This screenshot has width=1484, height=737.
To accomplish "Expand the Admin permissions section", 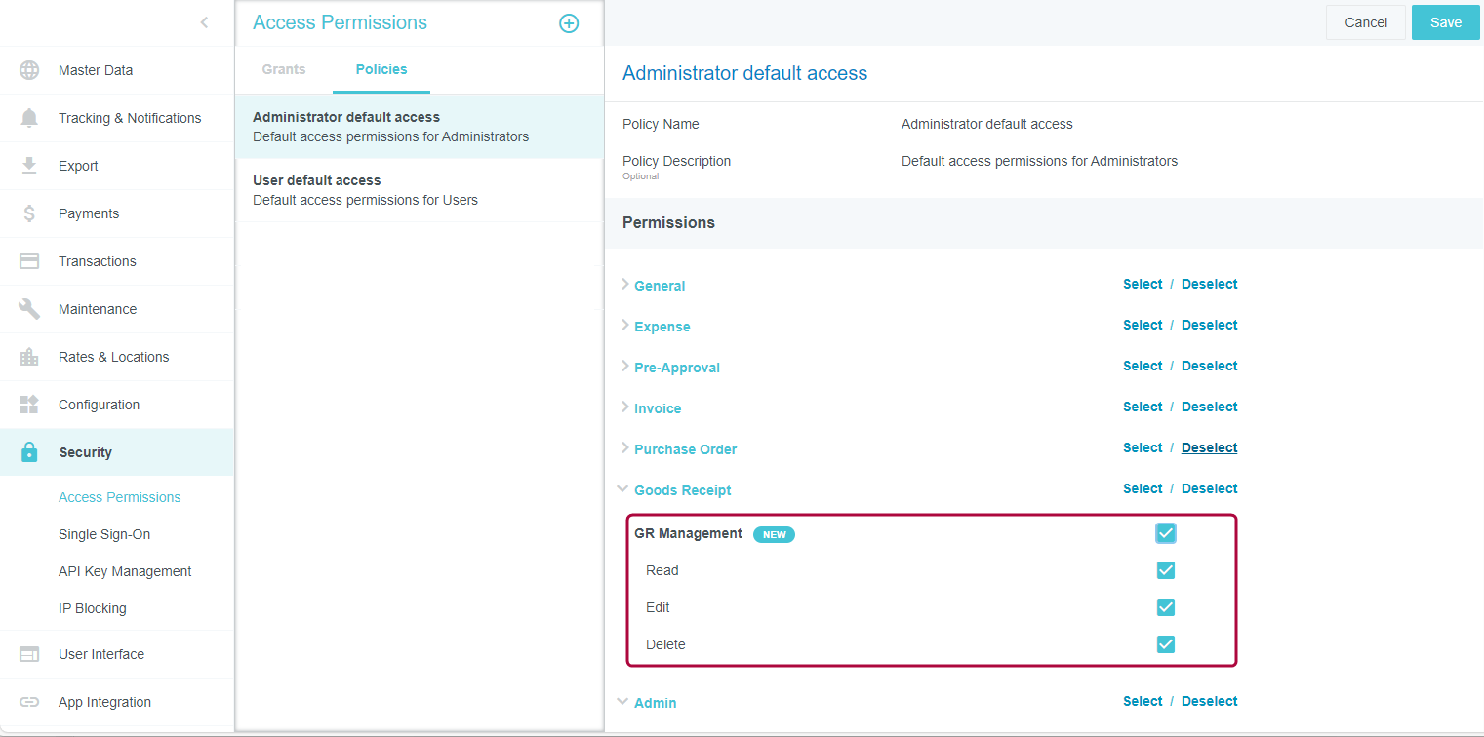I will point(622,702).
